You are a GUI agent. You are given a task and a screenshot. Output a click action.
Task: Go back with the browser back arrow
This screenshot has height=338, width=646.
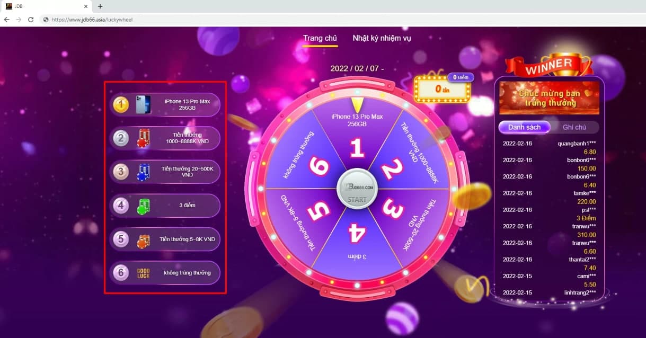(7, 20)
